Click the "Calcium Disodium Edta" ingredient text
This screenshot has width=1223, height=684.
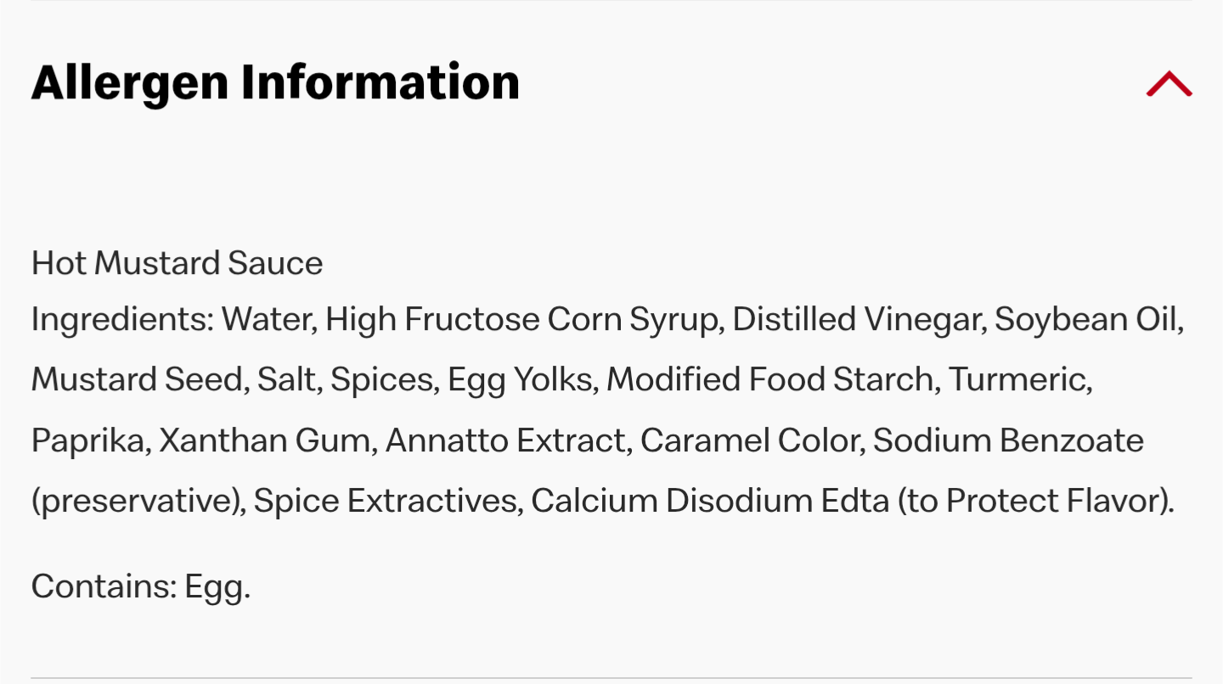[x=709, y=502]
